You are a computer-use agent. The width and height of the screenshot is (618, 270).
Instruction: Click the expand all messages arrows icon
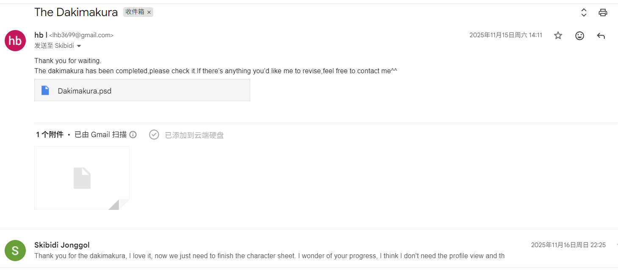click(584, 12)
